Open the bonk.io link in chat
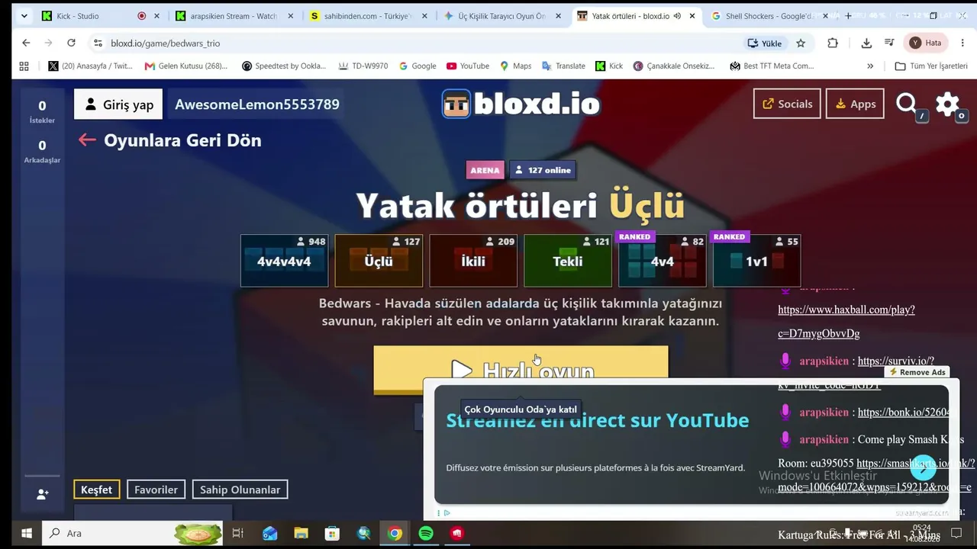The image size is (977, 549). point(904,413)
